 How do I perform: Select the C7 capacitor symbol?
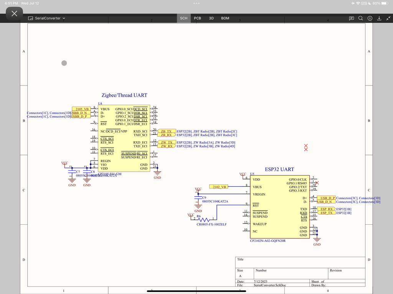point(72,172)
